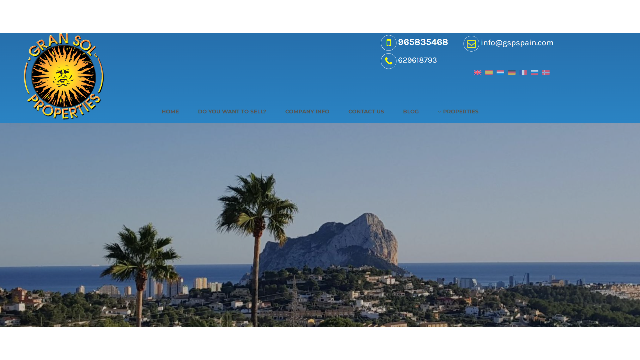Screen dimensions: 640x360
Task: Open the Properties menu
Action: point(461,112)
